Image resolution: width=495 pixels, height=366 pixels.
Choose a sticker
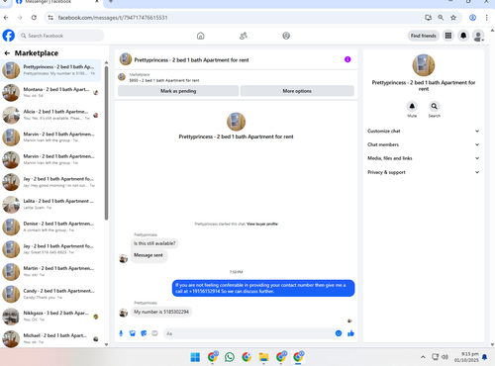coord(144,333)
